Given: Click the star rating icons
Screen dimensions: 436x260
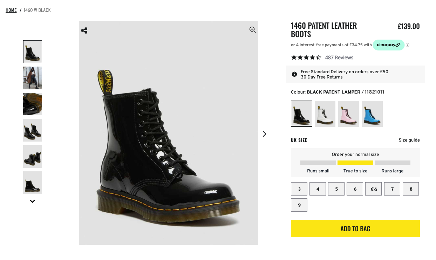Looking at the screenshot, I should [306, 57].
